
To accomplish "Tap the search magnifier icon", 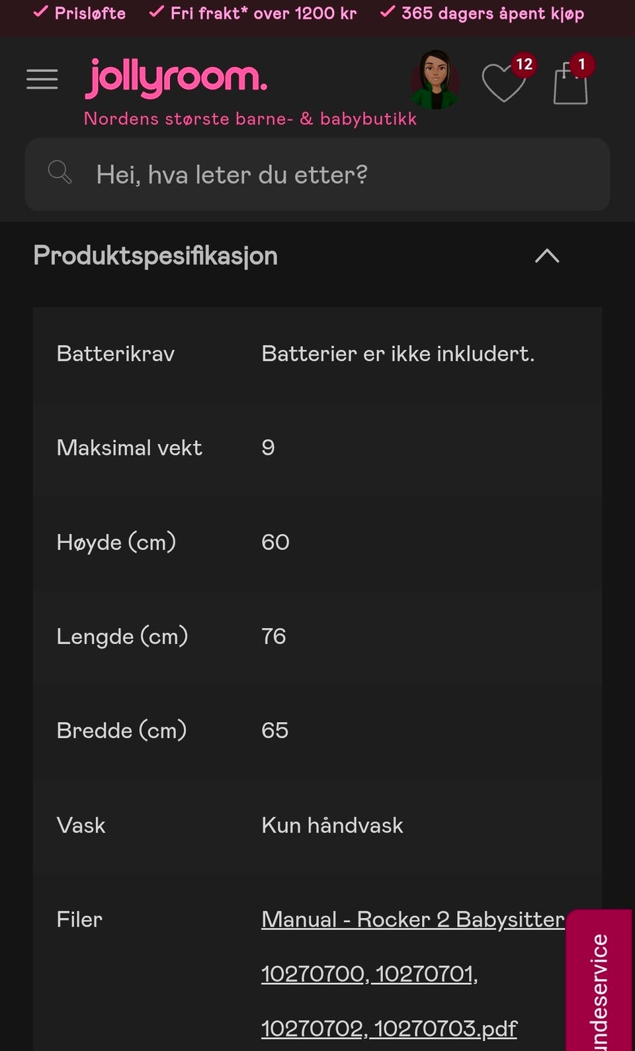I will pyautogui.click(x=60, y=173).
